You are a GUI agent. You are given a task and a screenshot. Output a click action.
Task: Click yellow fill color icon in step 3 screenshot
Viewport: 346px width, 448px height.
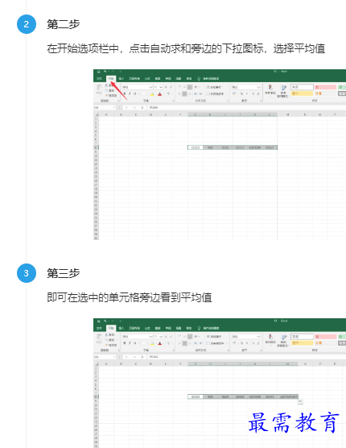tap(152, 343)
